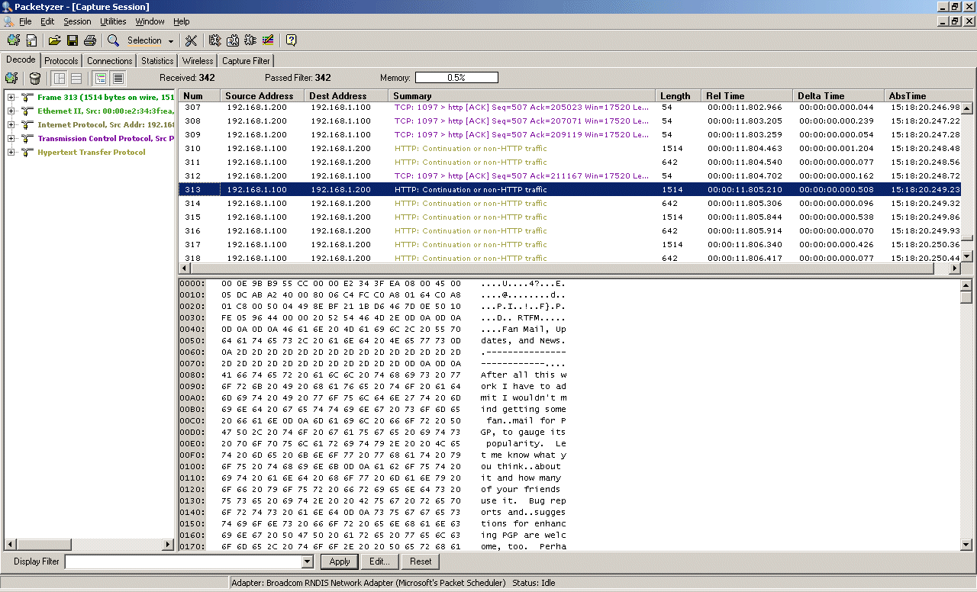Click the Decode tab's start capture icon
Screen dimensions: 977x592
(x=11, y=78)
